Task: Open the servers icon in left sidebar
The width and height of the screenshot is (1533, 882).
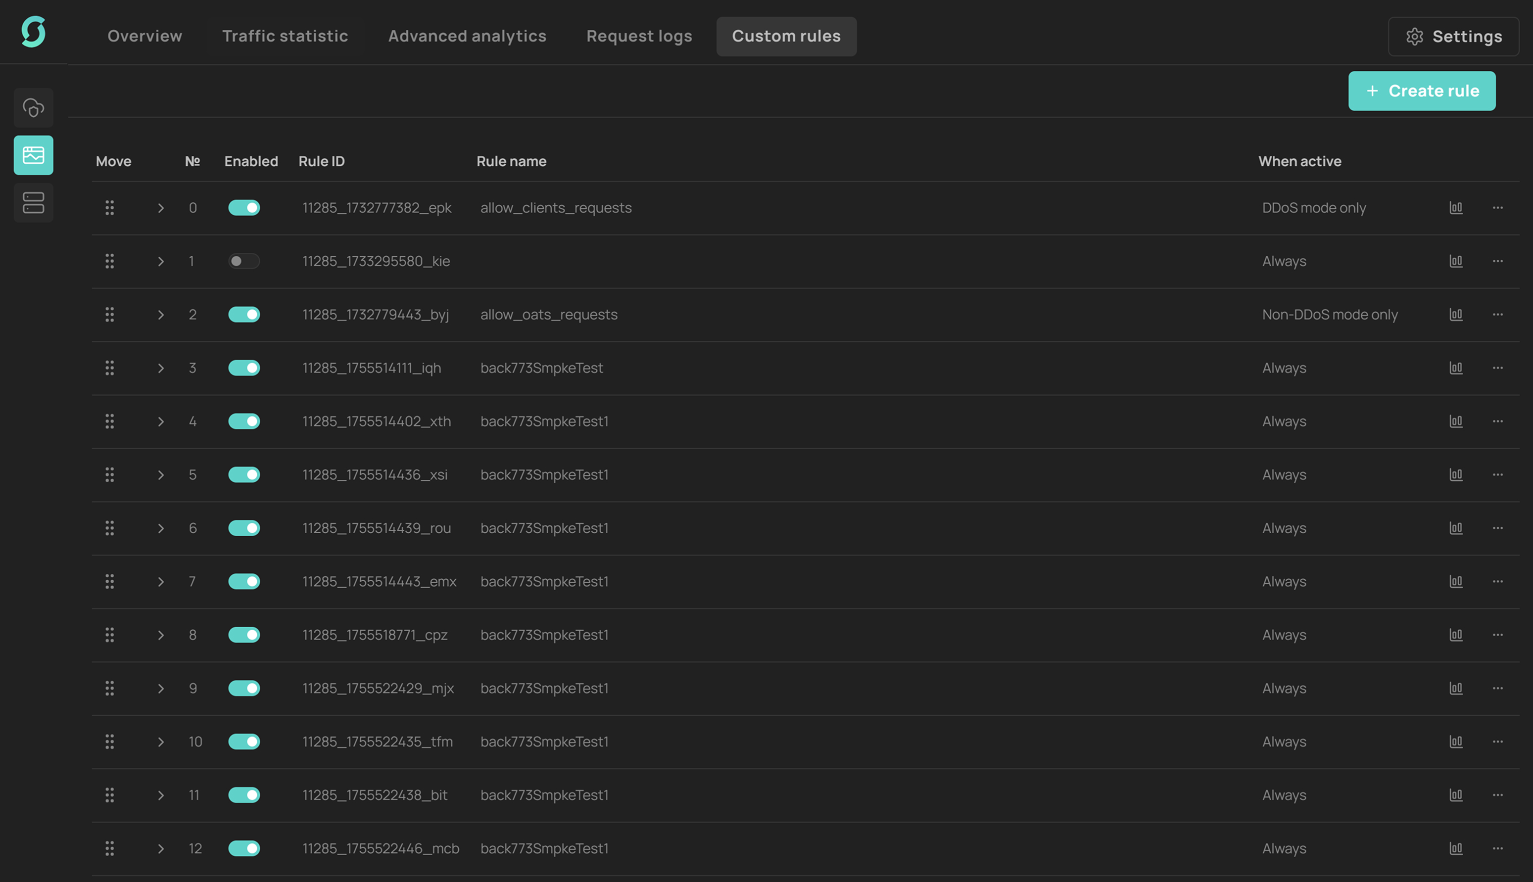Action: [x=33, y=202]
